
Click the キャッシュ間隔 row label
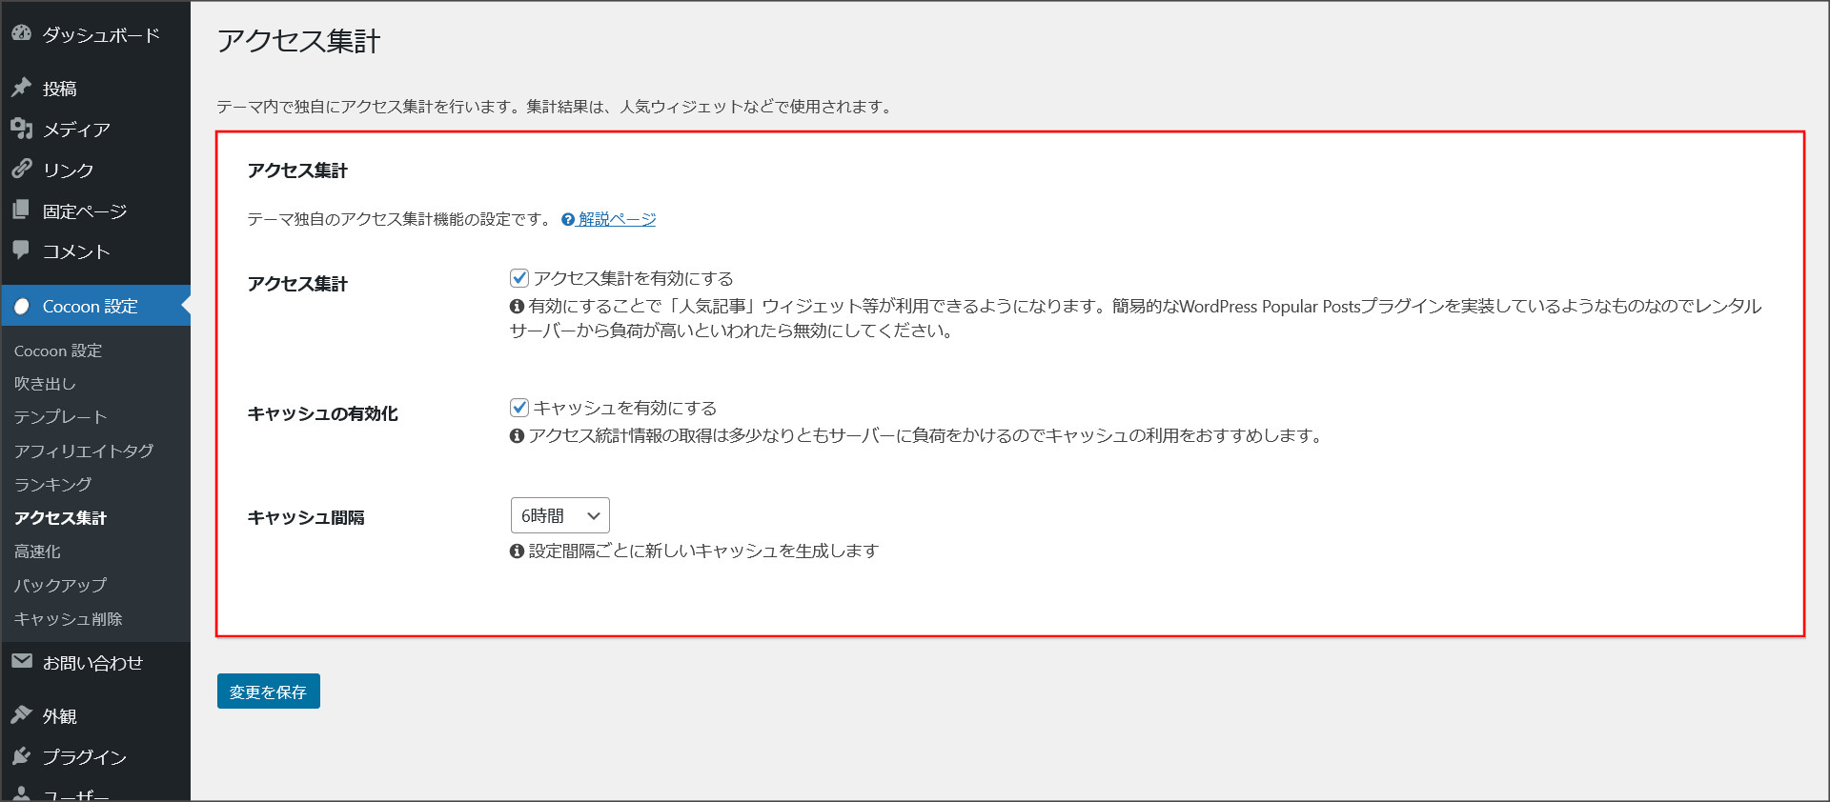[306, 517]
